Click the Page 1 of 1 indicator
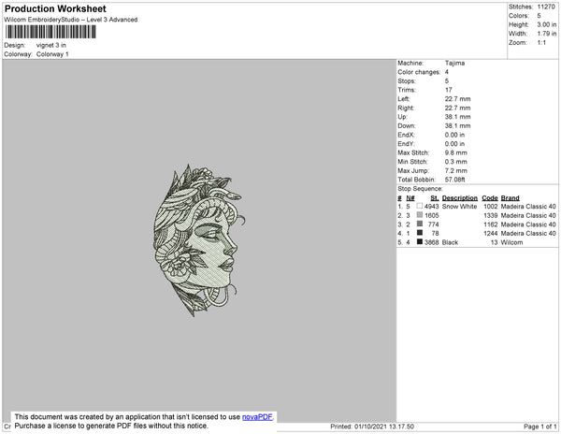Viewport: 561px width, 434px height. pos(539,427)
